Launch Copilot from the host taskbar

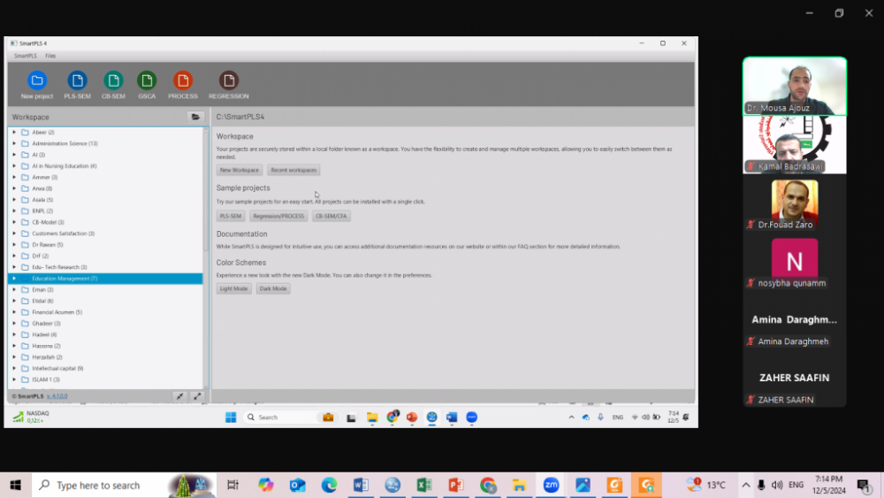tap(265, 485)
